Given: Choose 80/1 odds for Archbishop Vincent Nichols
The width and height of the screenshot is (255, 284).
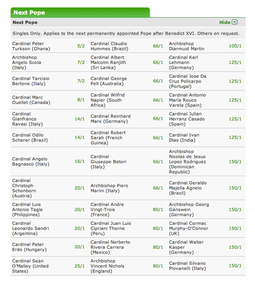Looking at the screenshot, I should click(x=158, y=266).
